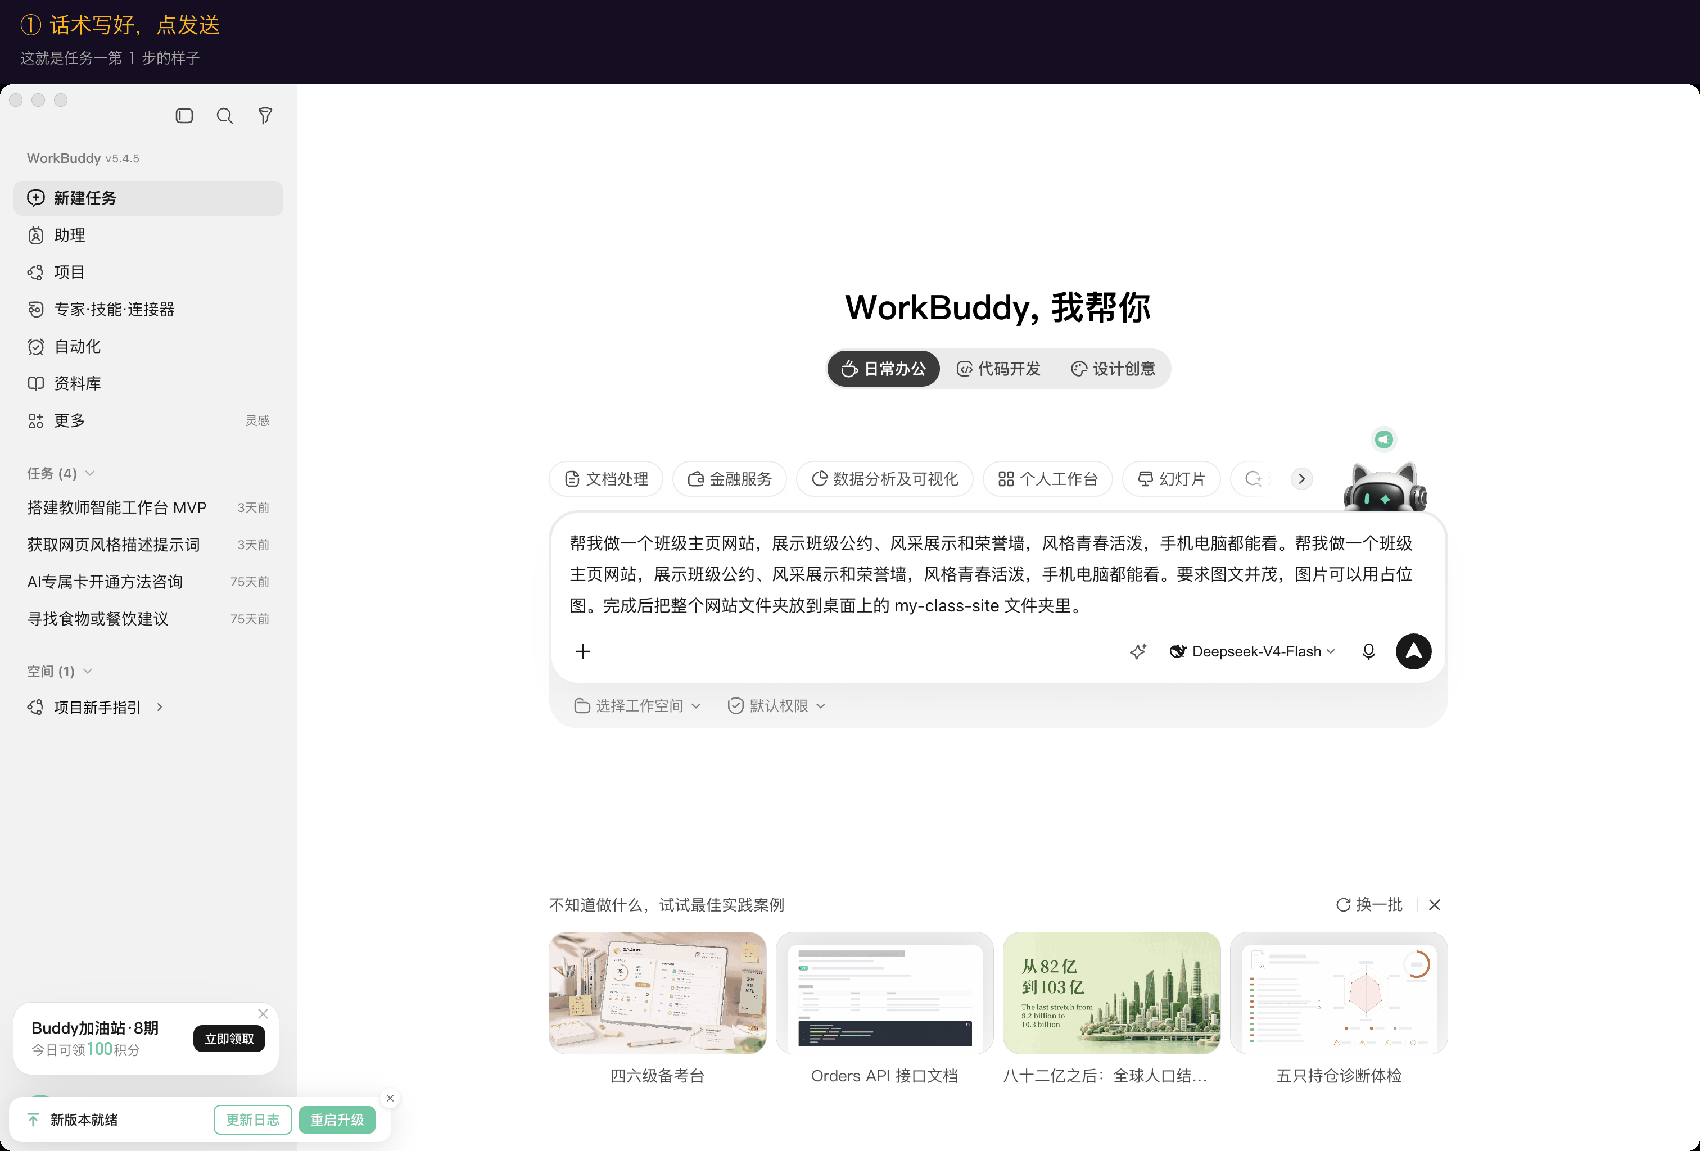The width and height of the screenshot is (1700, 1151).
Task: Click the 立即领取 button
Action: (x=229, y=1039)
